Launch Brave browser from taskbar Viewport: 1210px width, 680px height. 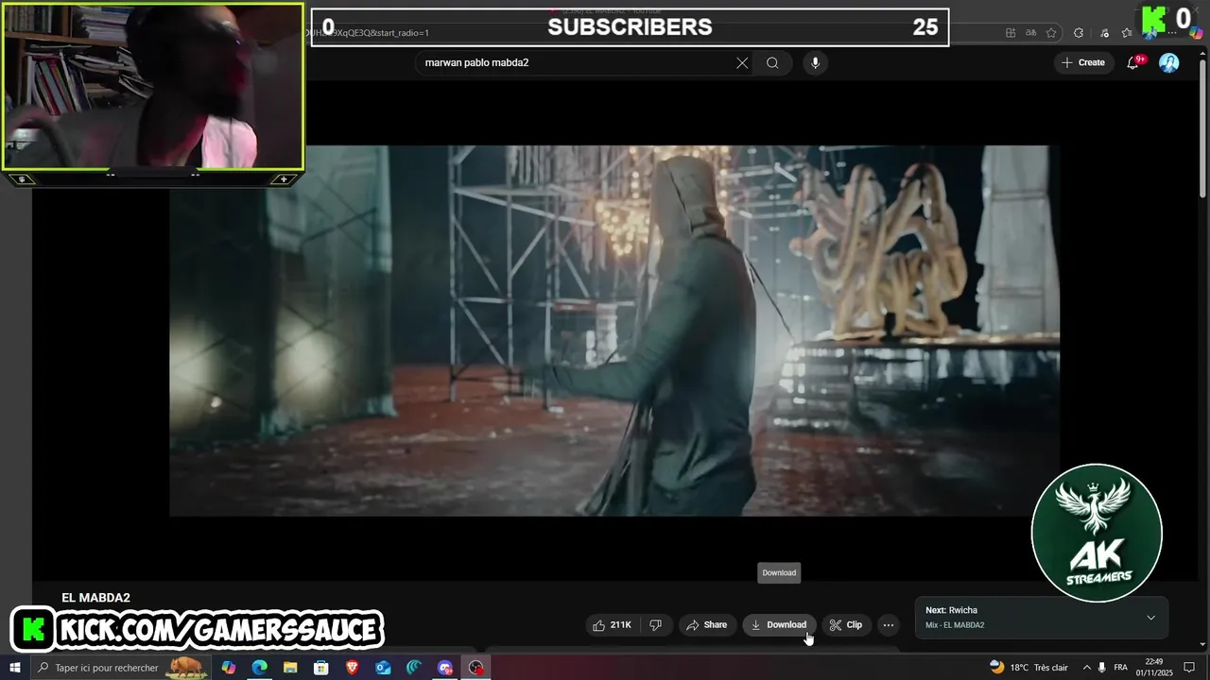(x=352, y=668)
